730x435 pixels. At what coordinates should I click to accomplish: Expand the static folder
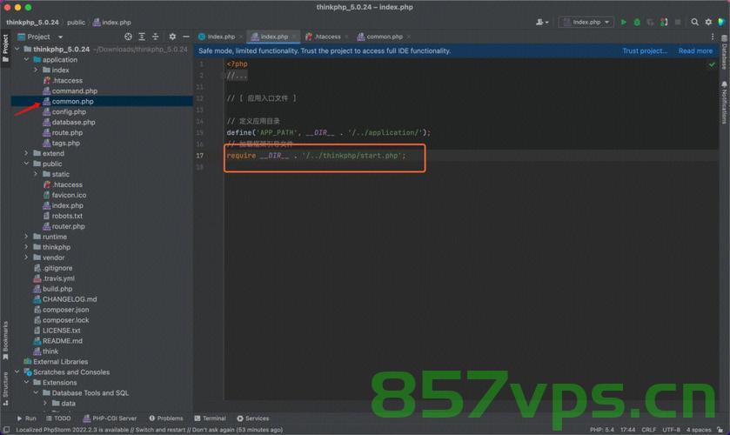(x=36, y=174)
